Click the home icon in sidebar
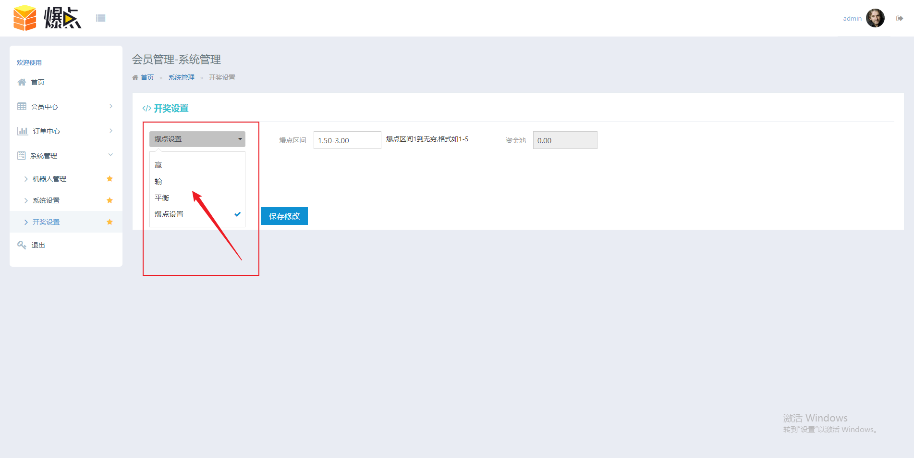 tap(22, 82)
